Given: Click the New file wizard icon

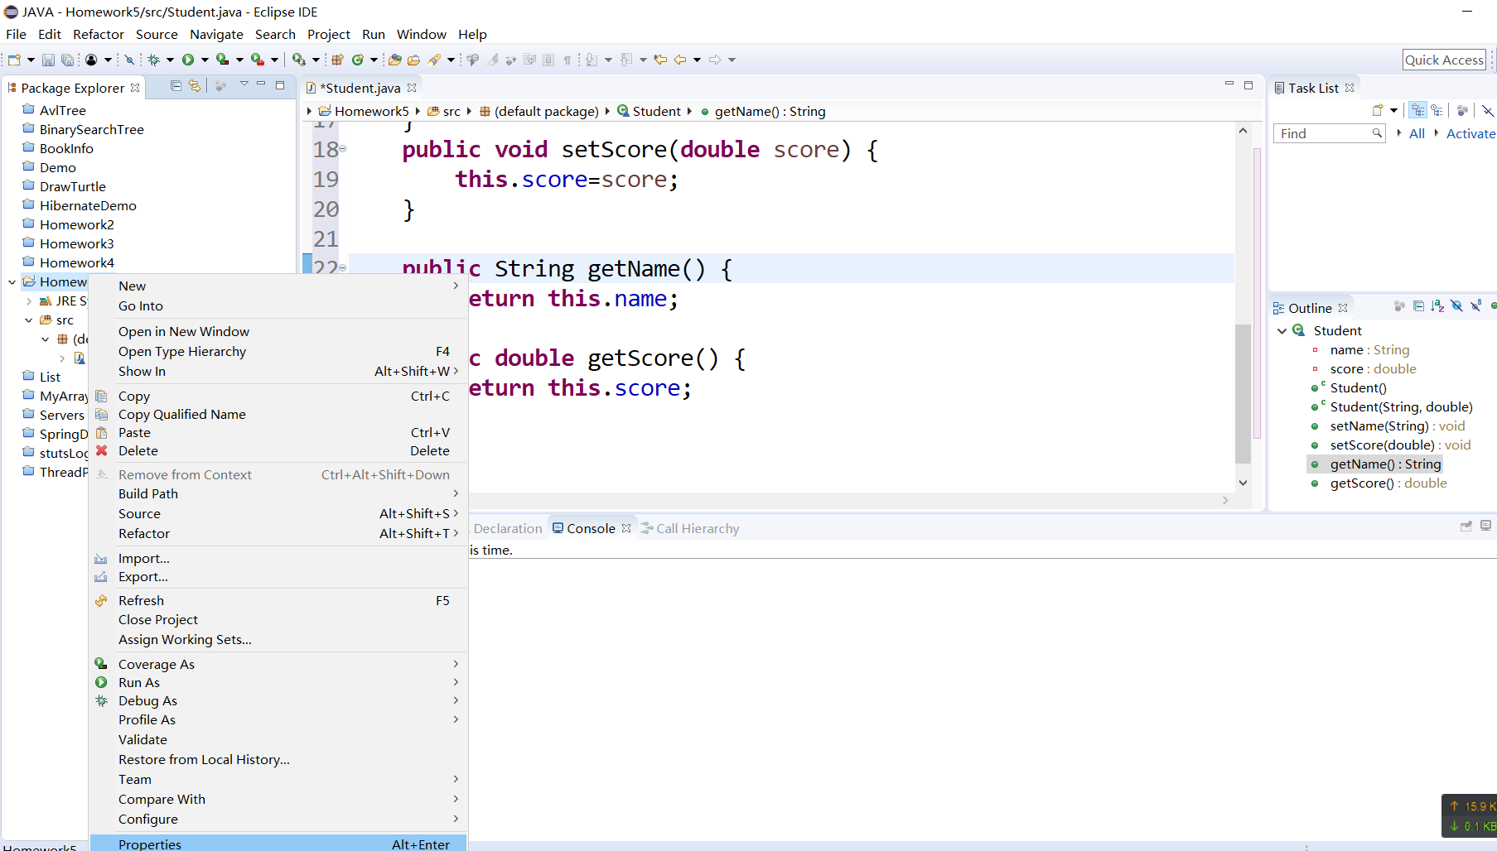Looking at the screenshot, I should tap(14, 60).
